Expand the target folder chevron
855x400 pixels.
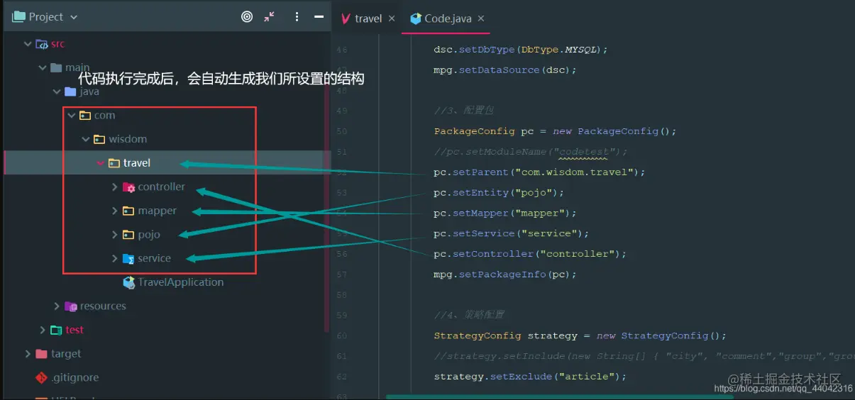[28, 354]
